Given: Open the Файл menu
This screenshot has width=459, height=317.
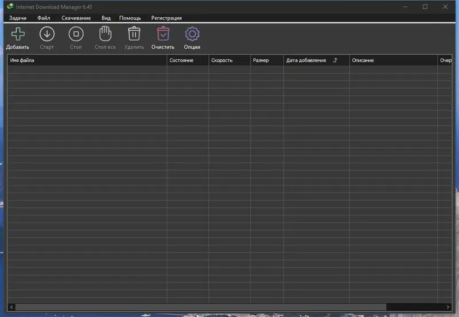Looking at the screenshot, I should [x=44, y=18].
